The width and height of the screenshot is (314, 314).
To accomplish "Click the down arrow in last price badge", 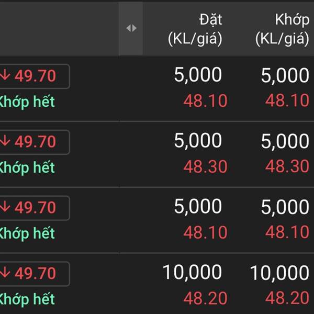I will tap(5, 273).
